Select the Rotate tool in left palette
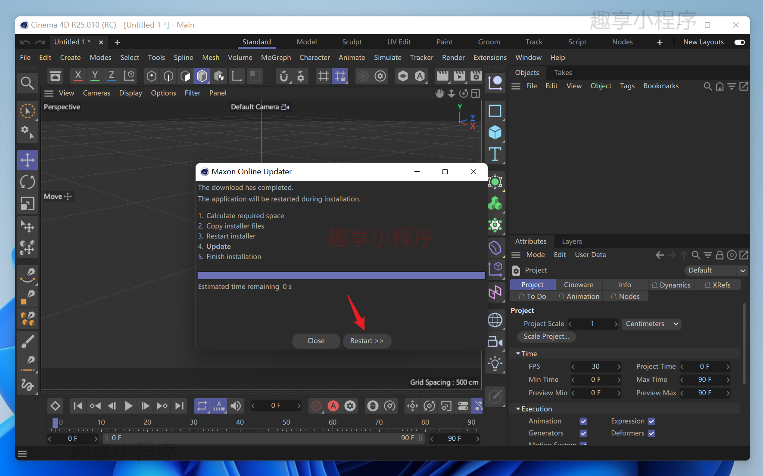The height and width of the screenshot is (476, 763). pyautogui.click(x=28, y=182)
